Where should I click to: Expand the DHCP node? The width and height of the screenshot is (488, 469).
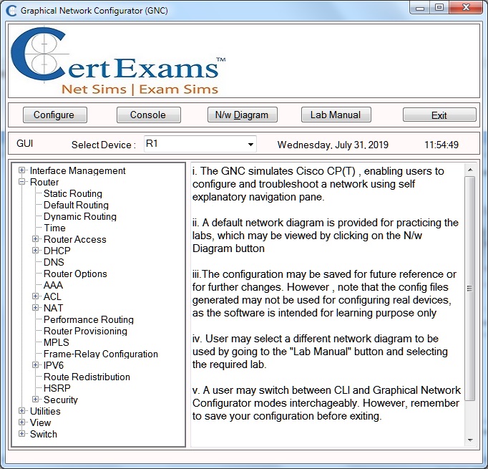(36, 251)
